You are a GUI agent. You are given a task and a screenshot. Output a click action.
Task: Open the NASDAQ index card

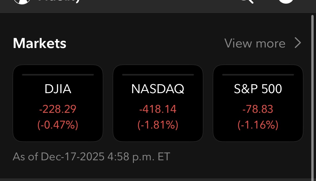158,103
